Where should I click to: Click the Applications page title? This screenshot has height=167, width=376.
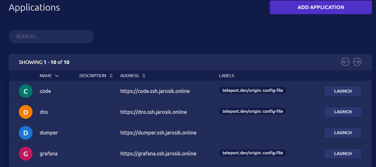point(34,7)
